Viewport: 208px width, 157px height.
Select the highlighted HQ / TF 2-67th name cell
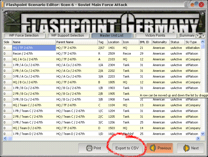34,48
